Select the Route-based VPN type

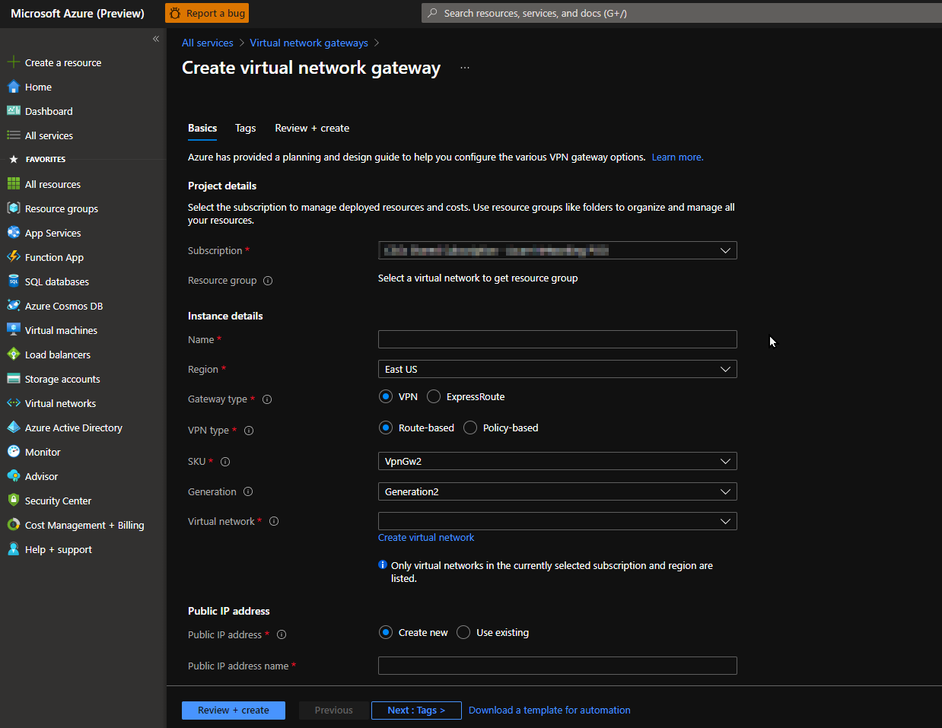pyautogui.click(x=386, y=428)
